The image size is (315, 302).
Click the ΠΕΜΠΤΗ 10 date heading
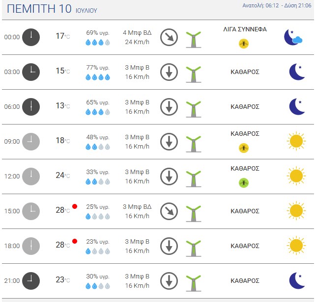[39, 9]
